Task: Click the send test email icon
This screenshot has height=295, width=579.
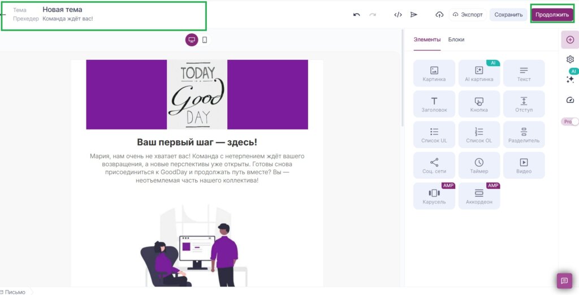Action: pyautogui.click(x=414, y=15)
